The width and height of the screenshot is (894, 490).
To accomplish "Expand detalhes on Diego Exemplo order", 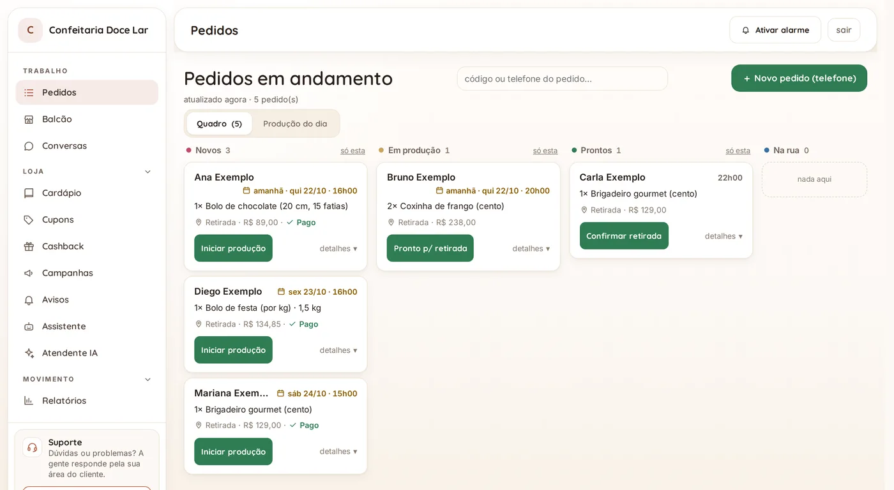I will (x=338, y=350).
